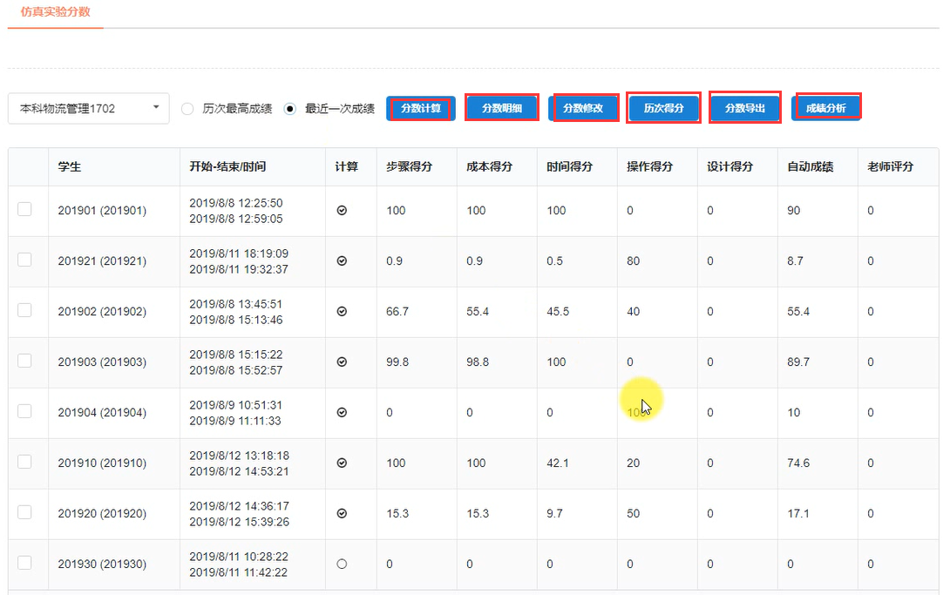Click the 历次得分 button
Viewport: 950px width, 595px height.
(663, 108)
